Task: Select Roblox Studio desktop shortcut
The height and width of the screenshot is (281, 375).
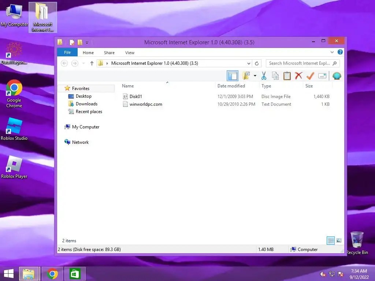Action: coord(14,129)
